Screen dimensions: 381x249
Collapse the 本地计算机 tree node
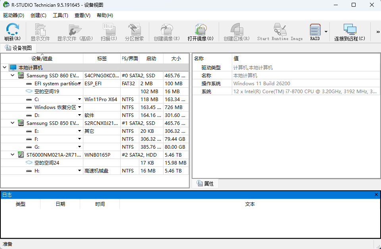(4, 67)
